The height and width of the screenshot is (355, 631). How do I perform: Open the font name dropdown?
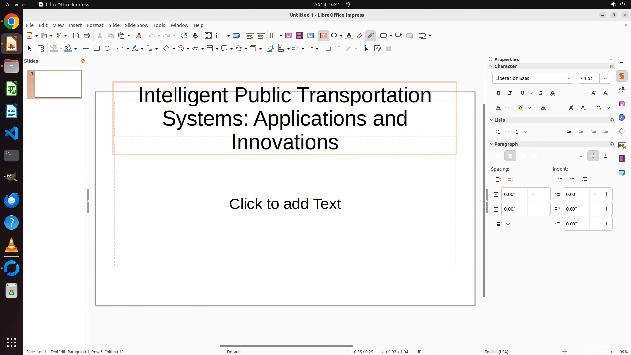567,78
